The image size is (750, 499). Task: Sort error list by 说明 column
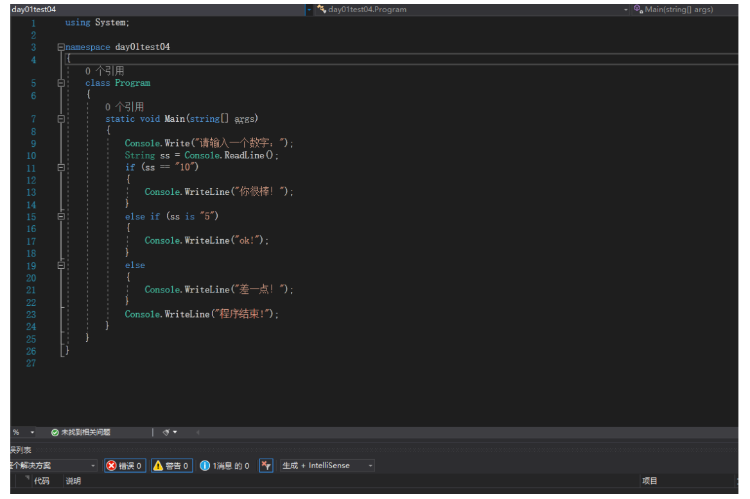click(73, 481)
